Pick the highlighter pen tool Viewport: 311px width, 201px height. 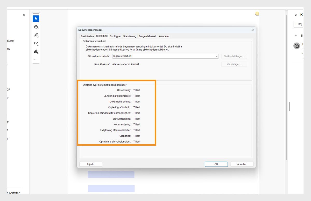[36, 35]
